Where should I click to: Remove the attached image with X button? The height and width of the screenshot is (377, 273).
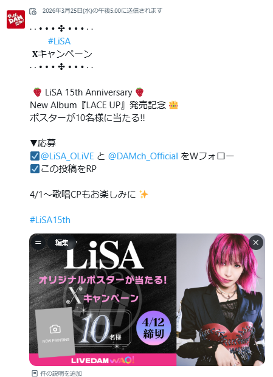tap(256, 243)
